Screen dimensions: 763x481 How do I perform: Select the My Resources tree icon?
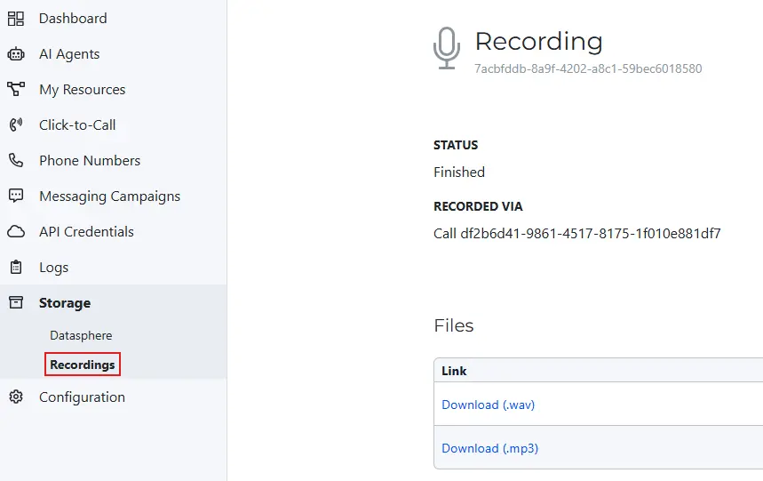point(16,90)
